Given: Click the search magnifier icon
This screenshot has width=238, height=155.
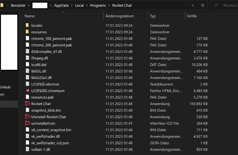Looking at the screenshot, I should pos(217,5).
